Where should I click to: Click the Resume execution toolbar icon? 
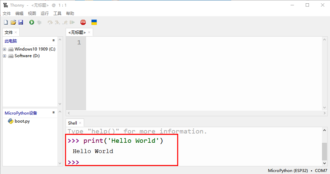72,22
